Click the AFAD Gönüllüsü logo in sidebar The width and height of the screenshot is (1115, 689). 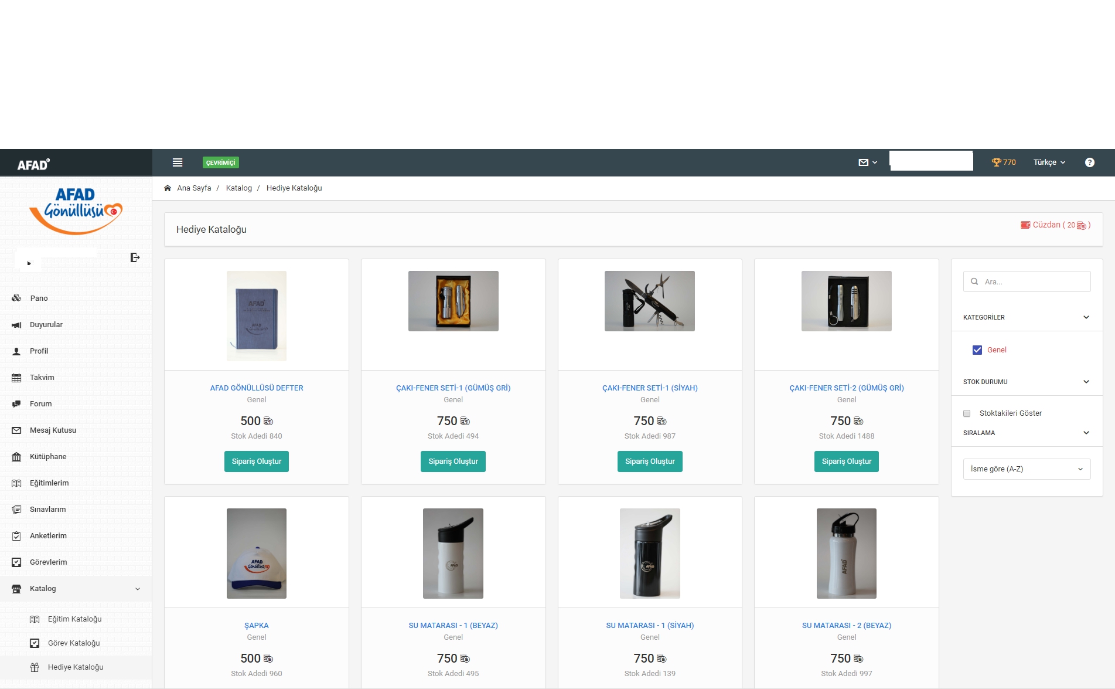[x=76, y=211]
